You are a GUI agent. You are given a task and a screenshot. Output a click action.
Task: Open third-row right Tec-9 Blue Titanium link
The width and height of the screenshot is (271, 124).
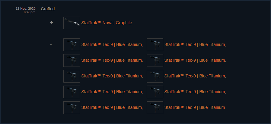[195, 76]
